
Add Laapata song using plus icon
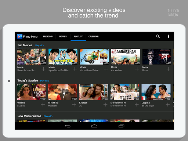(168, 105)
